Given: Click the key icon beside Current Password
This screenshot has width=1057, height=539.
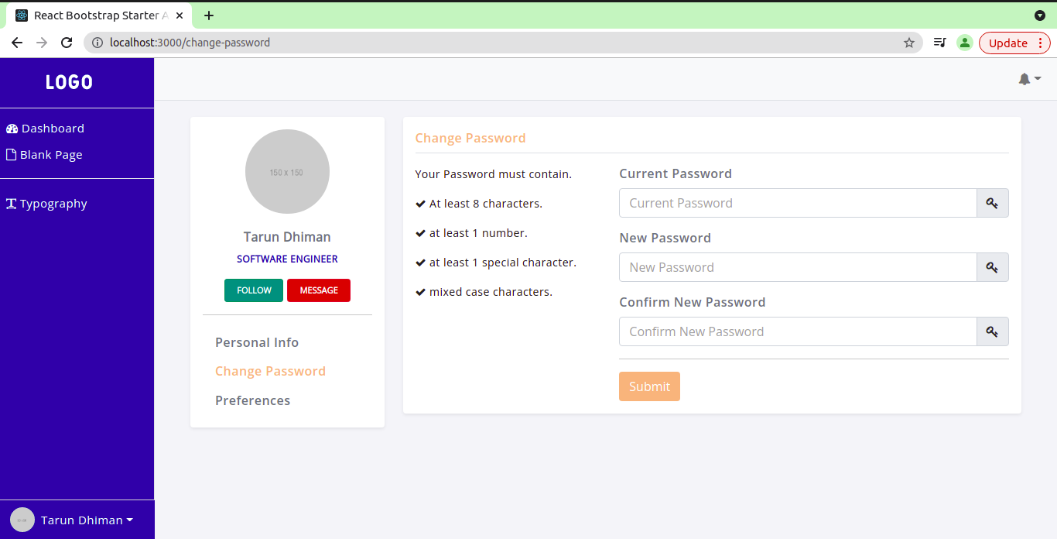Looking at the screenshot, I should coord(992,203).
